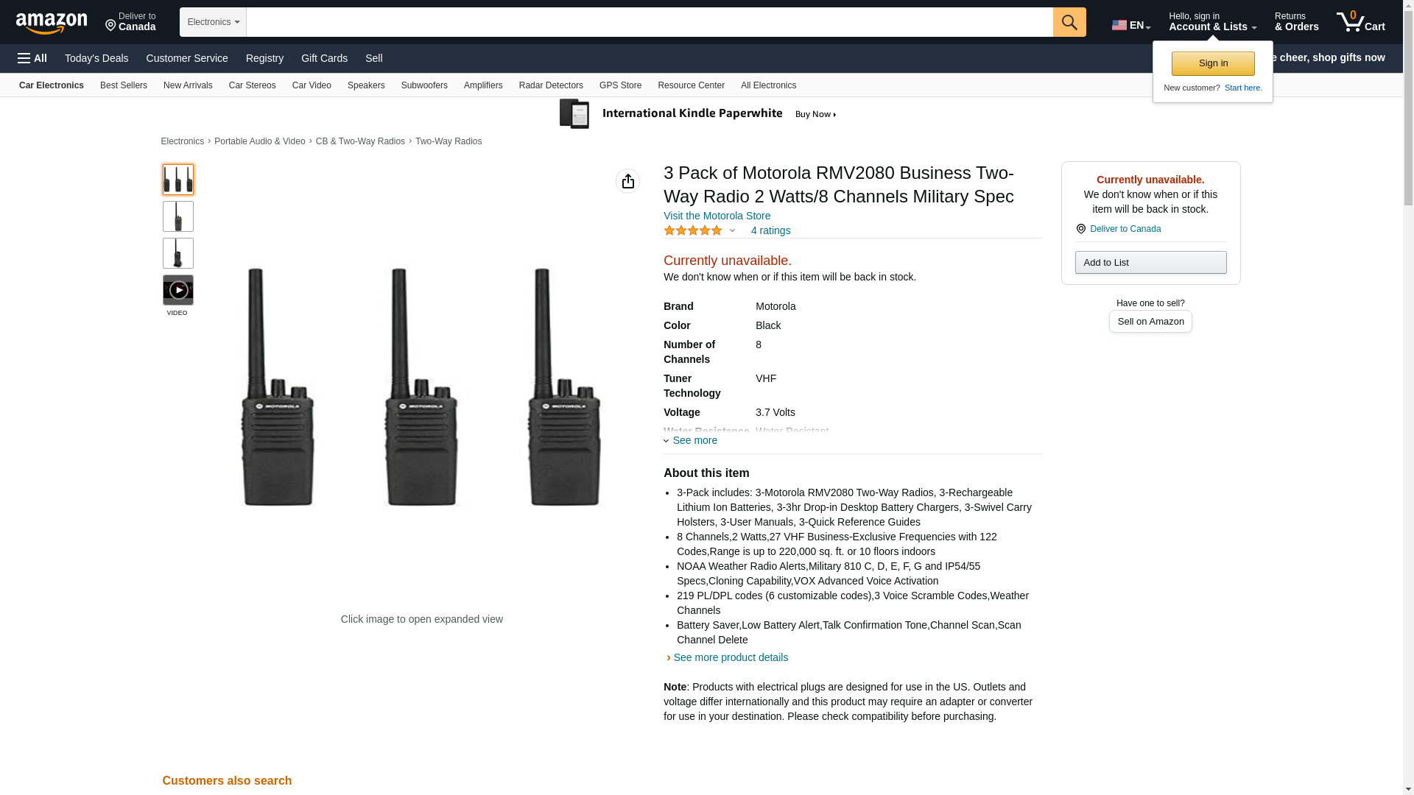Screen dimensions: 1414x795
Task: Click the yellow Sign in button
Action: (1213, 63)
